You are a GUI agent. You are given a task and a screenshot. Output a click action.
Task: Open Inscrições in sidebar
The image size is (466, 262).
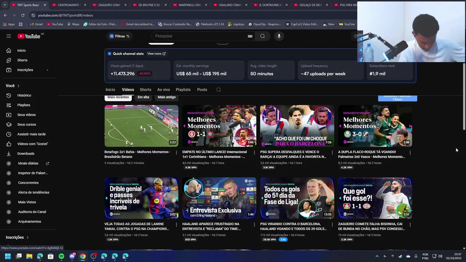[25, 70]
